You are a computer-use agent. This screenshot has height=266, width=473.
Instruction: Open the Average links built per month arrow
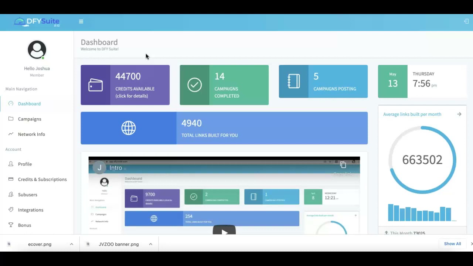pyautogui.click(x=459, y=114)
